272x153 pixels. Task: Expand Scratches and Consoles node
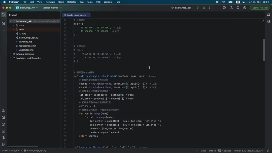(x=10, y=58)
